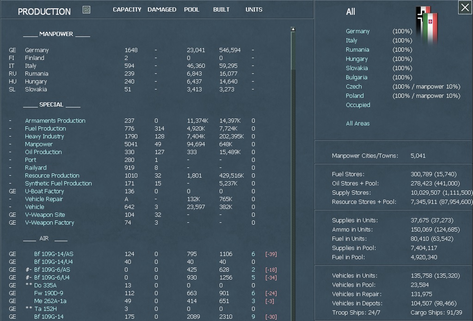Select Bulgaria in the nation filter list
Screen dimensions: 473x321
pyautogui.click(x=356, y=77)
